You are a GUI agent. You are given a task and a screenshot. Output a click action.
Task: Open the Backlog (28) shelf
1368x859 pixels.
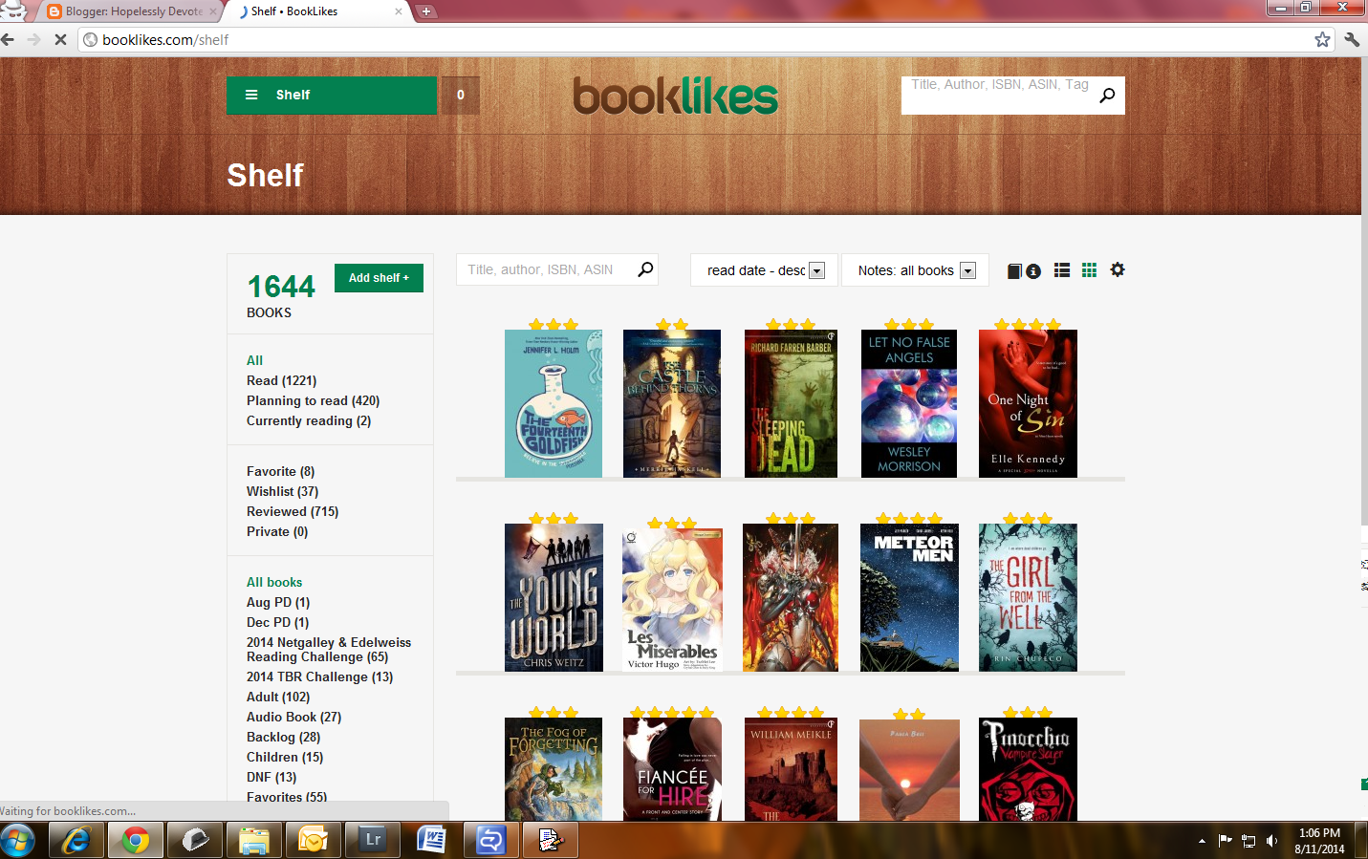click(x=283, y=737)
